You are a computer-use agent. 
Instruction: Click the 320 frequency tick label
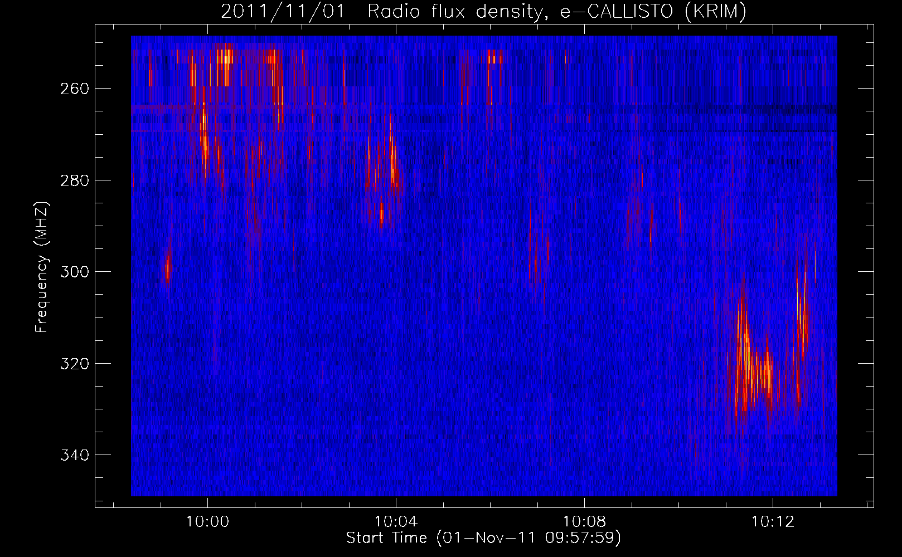(x=74, y=364)
